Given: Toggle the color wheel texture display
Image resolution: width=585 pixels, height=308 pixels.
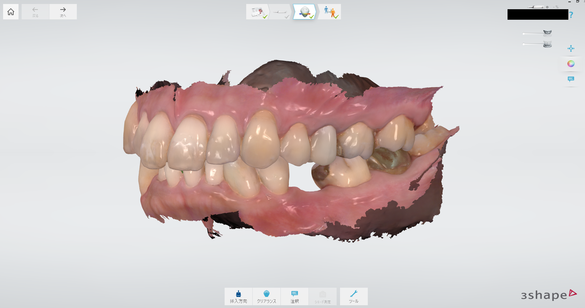Looking at the screenshot, I should [571, 64].
